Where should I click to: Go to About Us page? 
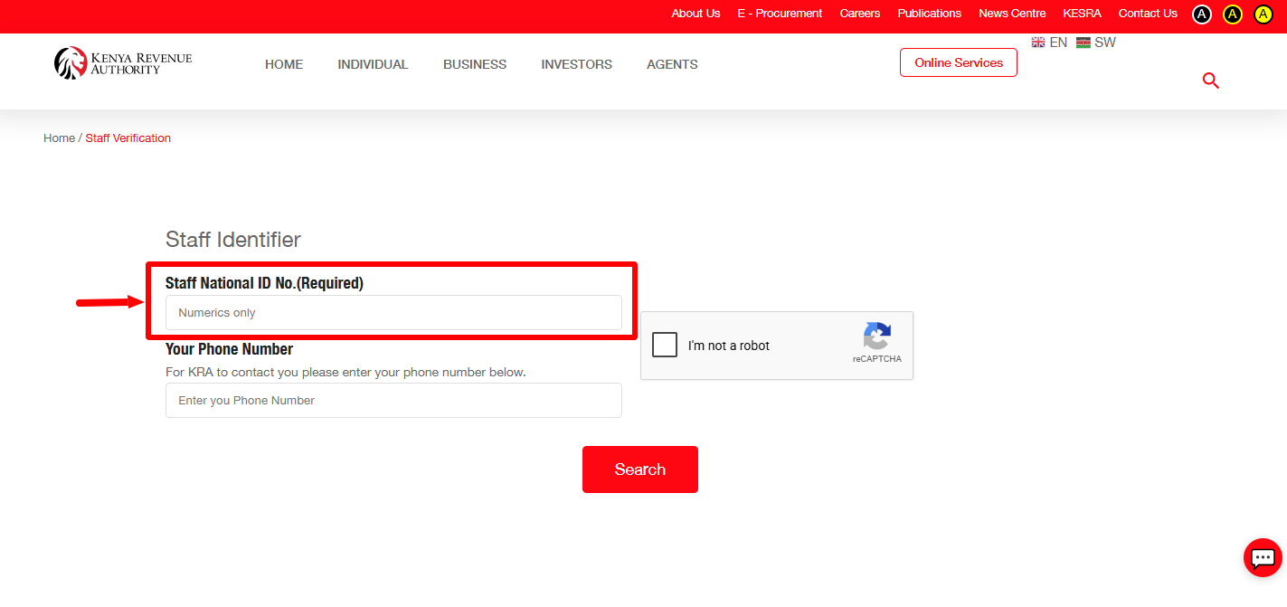coord(696,14)
